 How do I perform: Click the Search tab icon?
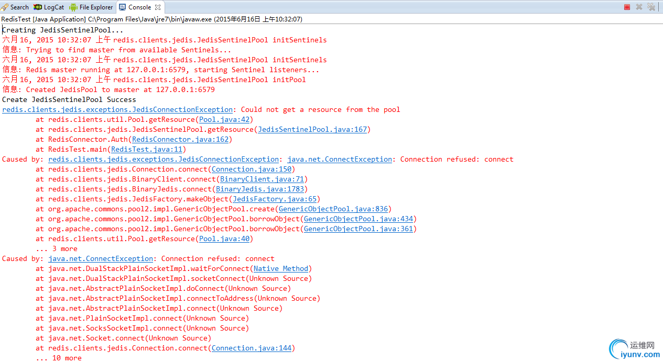[x=4, y=7]
